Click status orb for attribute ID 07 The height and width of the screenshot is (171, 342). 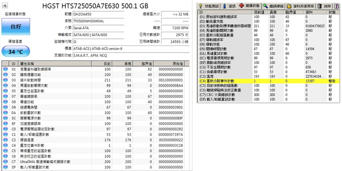(x=5, y=96)
